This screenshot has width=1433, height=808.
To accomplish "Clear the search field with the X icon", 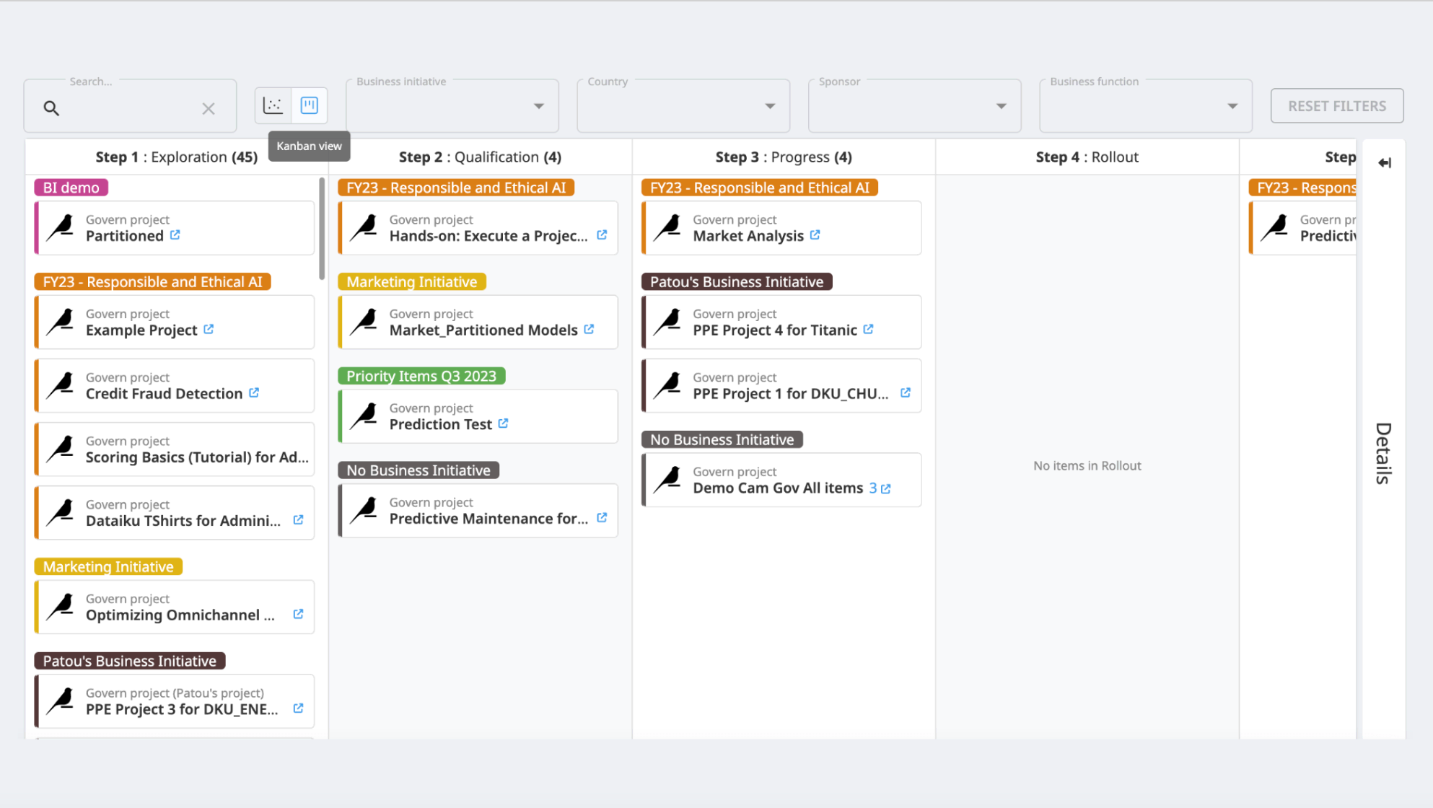I will click(209, 108).
